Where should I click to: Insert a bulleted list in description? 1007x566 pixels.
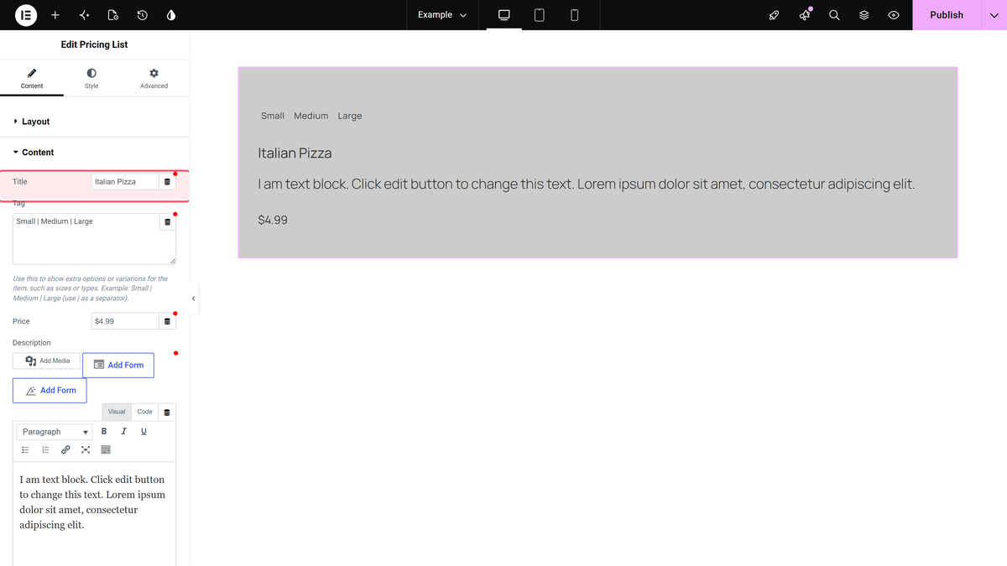pos(25,449)
